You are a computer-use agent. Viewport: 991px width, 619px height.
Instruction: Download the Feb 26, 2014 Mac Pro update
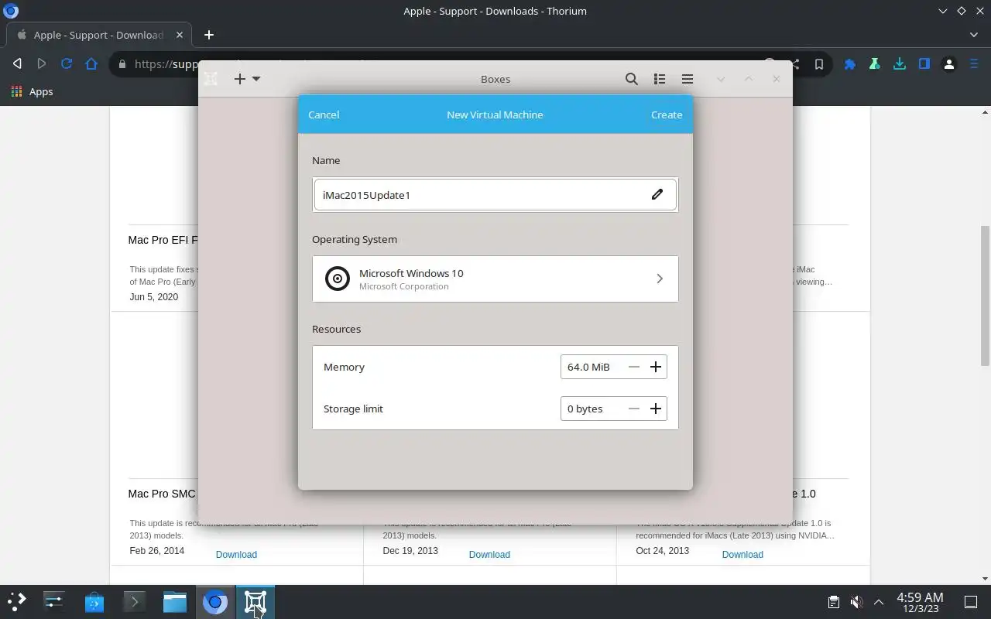[236, 554]
